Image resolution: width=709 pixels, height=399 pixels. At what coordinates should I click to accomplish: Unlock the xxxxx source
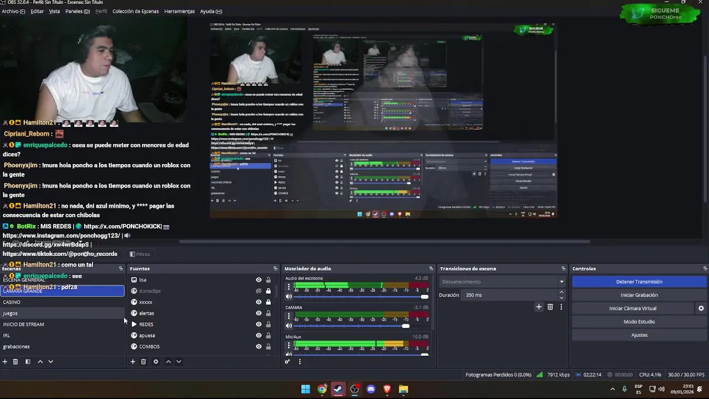tap(268, 302)
